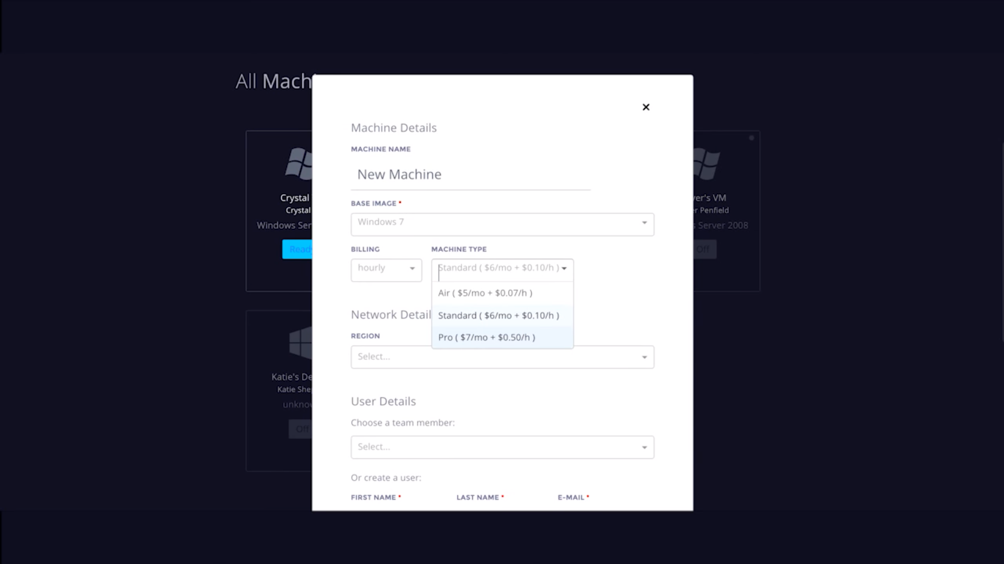Choose the Standard machine type option
The width and height of the screenshot is (1004, 564).
point(498,315)
